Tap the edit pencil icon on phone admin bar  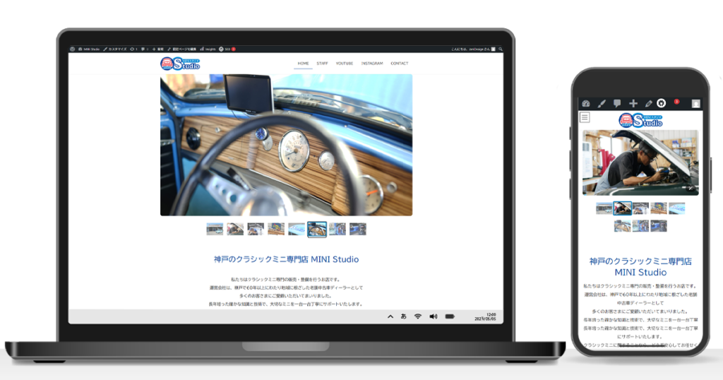tap(648, 103)
